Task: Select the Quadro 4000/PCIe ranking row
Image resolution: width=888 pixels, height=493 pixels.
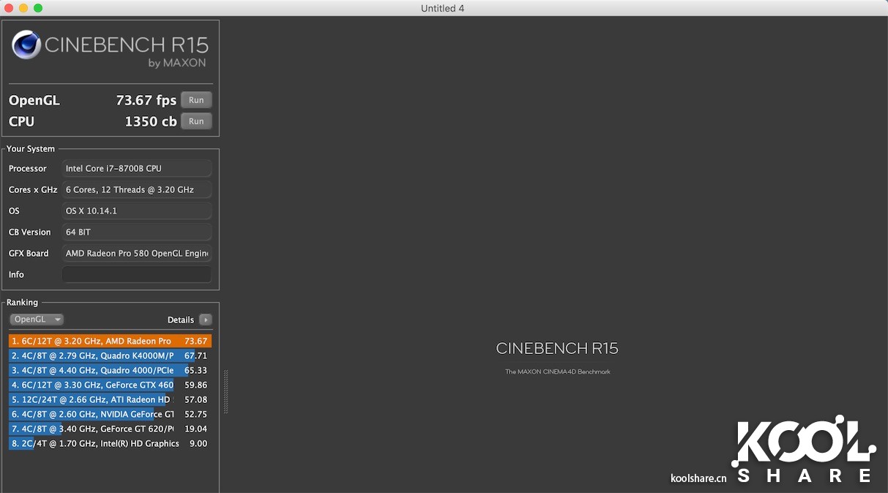Action: pos(110,370)
